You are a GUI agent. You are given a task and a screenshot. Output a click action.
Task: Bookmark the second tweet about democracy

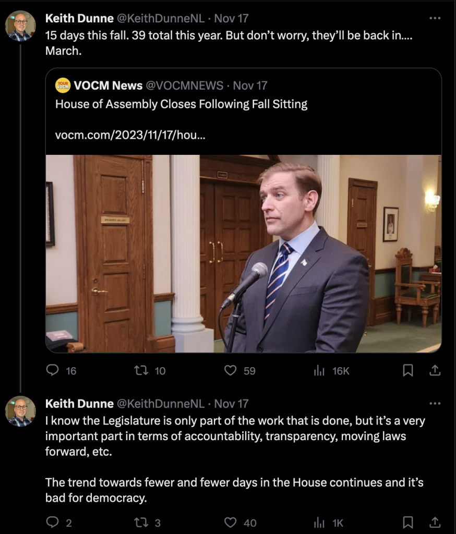point(408,522)
